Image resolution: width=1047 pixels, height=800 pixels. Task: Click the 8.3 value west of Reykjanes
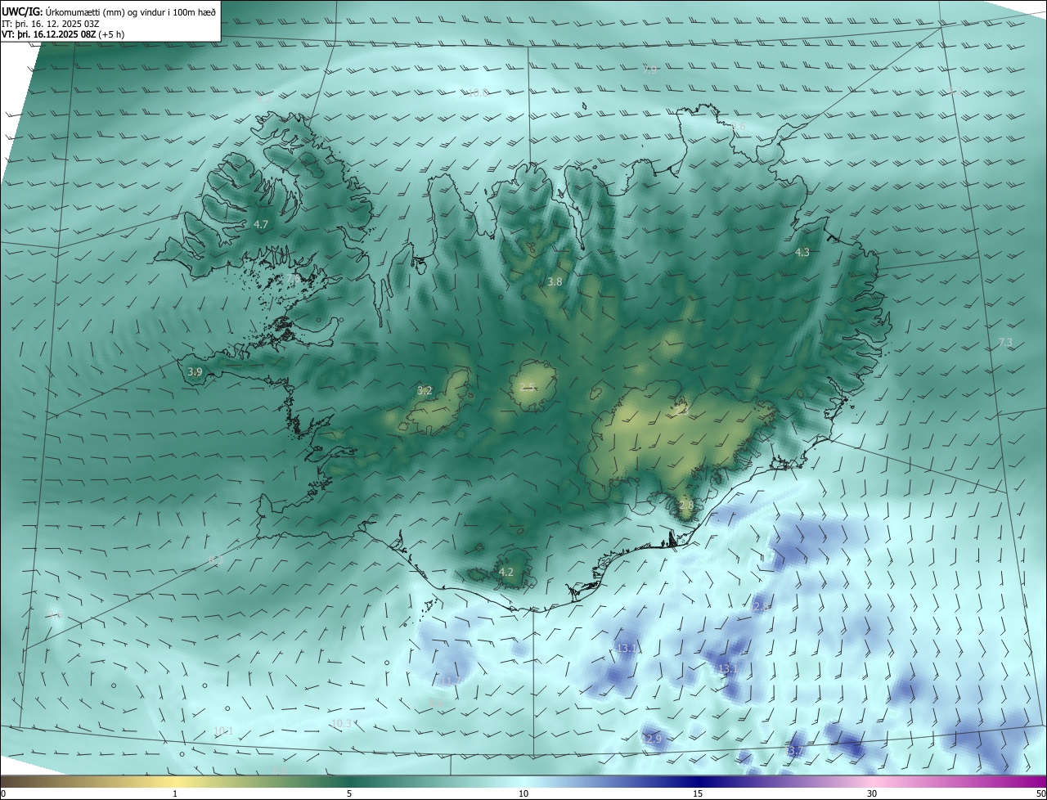(216, 561)
